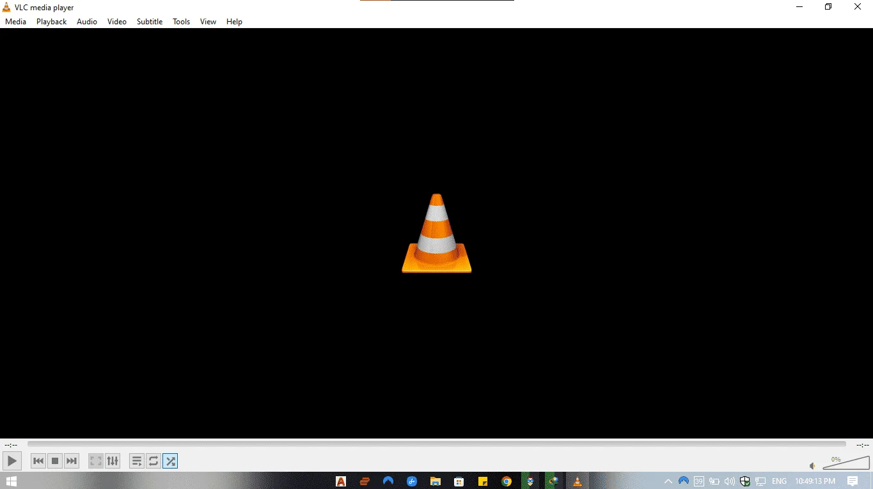The height and width of the screenshot is (489, 873).
Task: Open the Video menu
Action: (x=117, y=22)
